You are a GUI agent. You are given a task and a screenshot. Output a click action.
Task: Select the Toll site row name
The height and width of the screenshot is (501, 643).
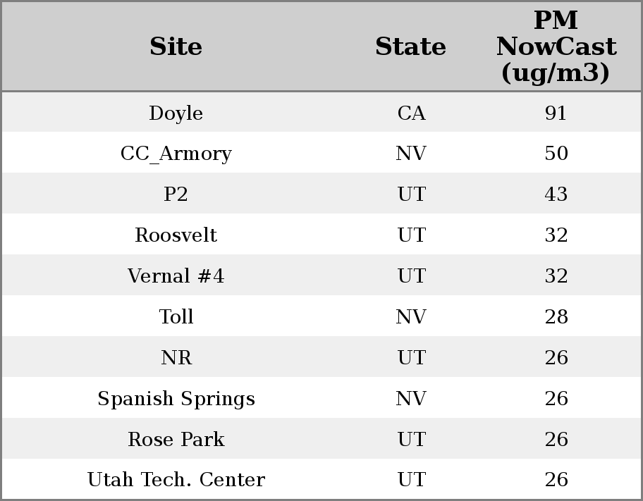[176, 317]
